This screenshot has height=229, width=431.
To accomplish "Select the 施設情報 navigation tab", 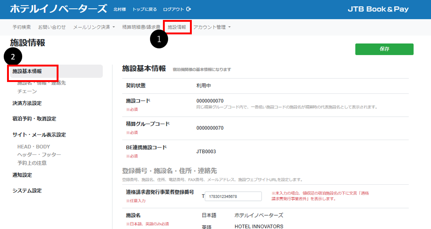I will coord(177,27).
